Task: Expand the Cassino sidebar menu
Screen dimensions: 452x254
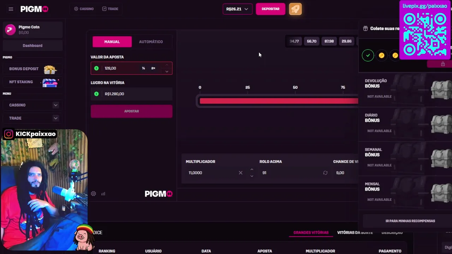Action: click(32, 105)
